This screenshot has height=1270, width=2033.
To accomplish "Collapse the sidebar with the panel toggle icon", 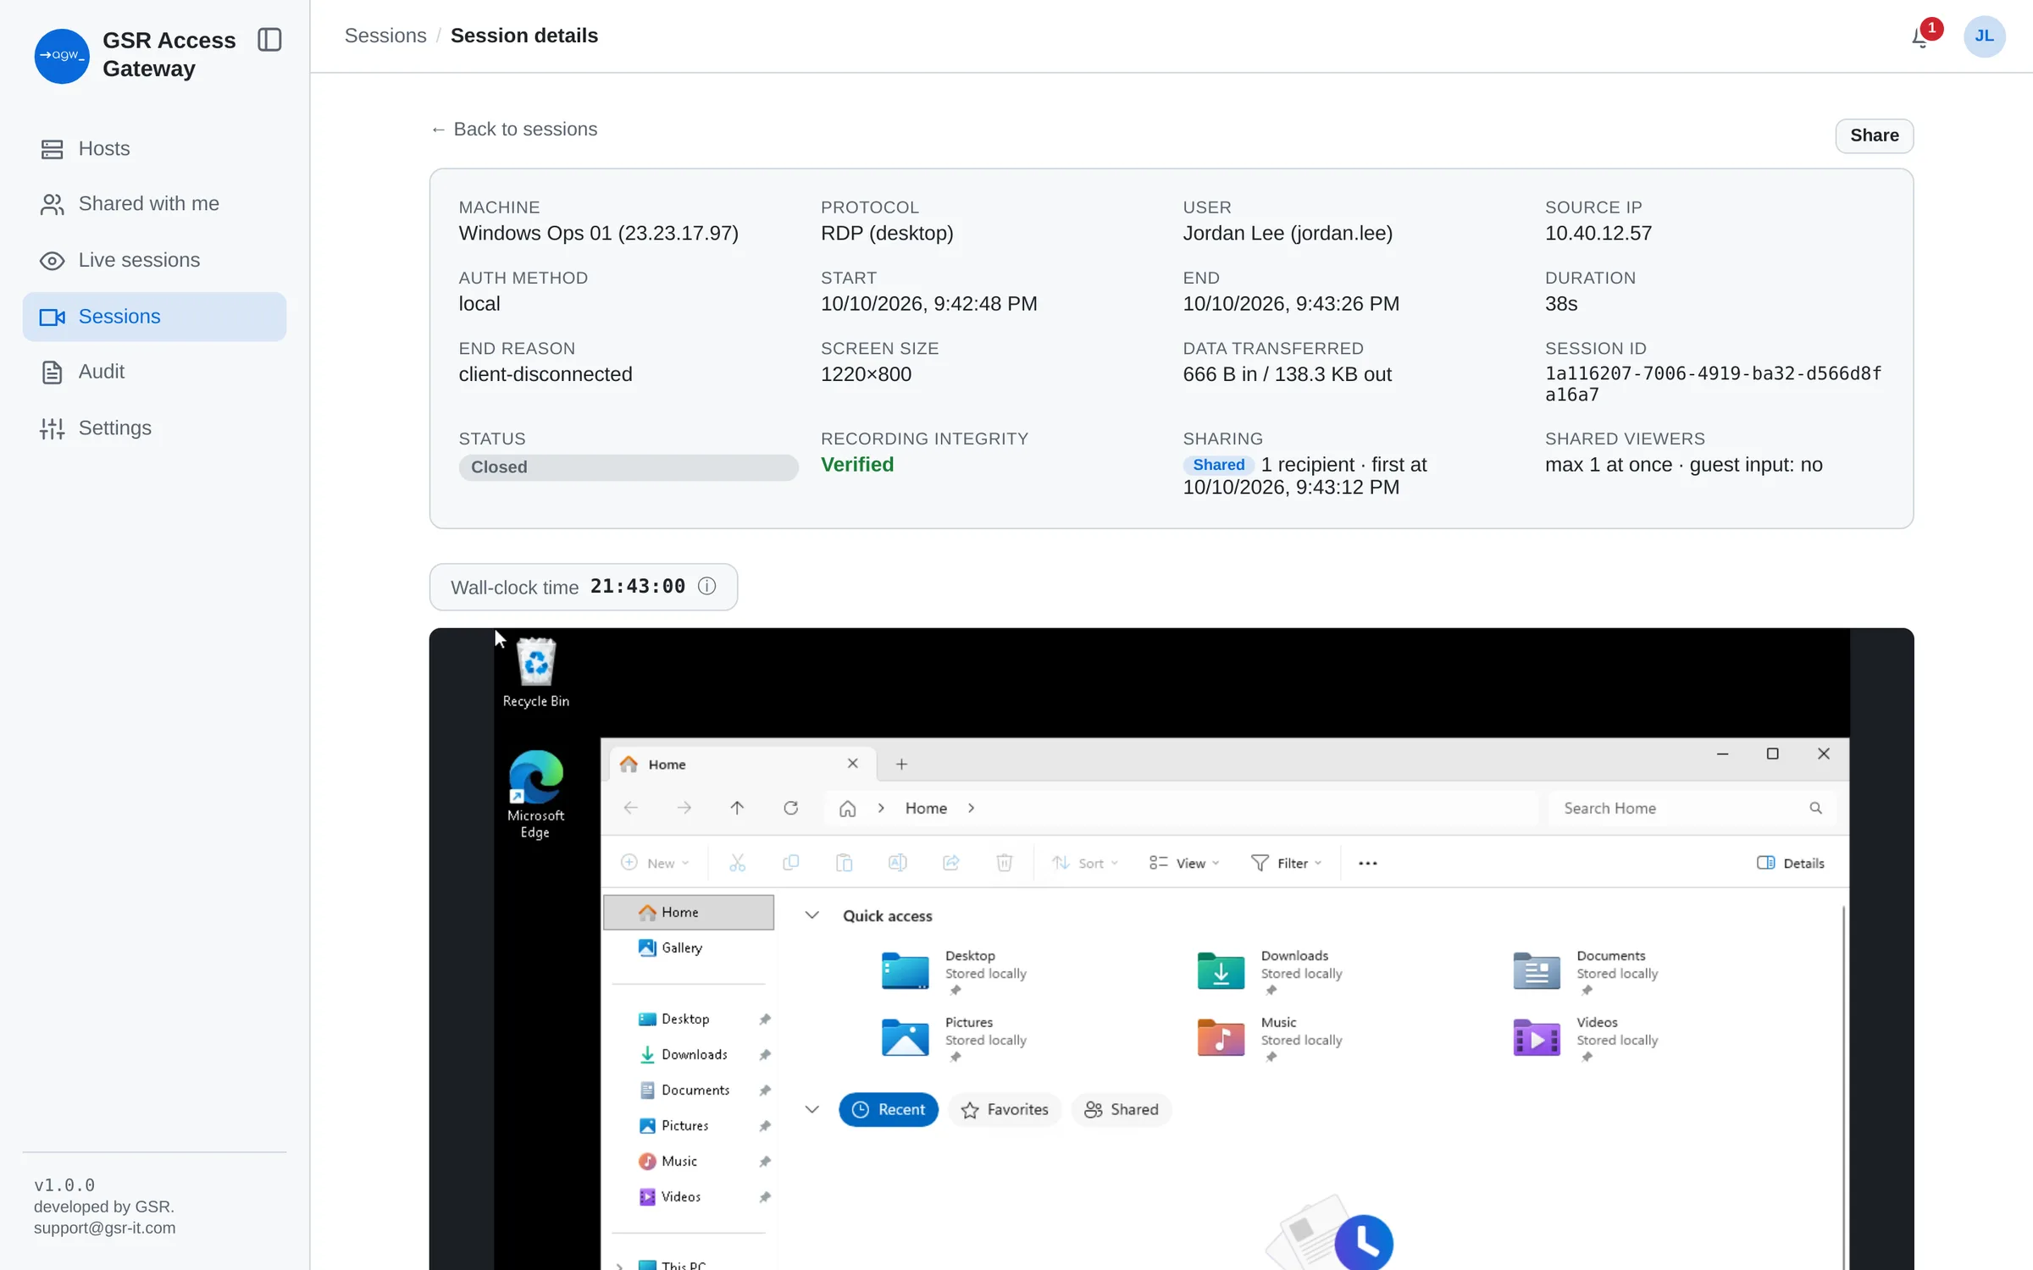I will point(269,40).
